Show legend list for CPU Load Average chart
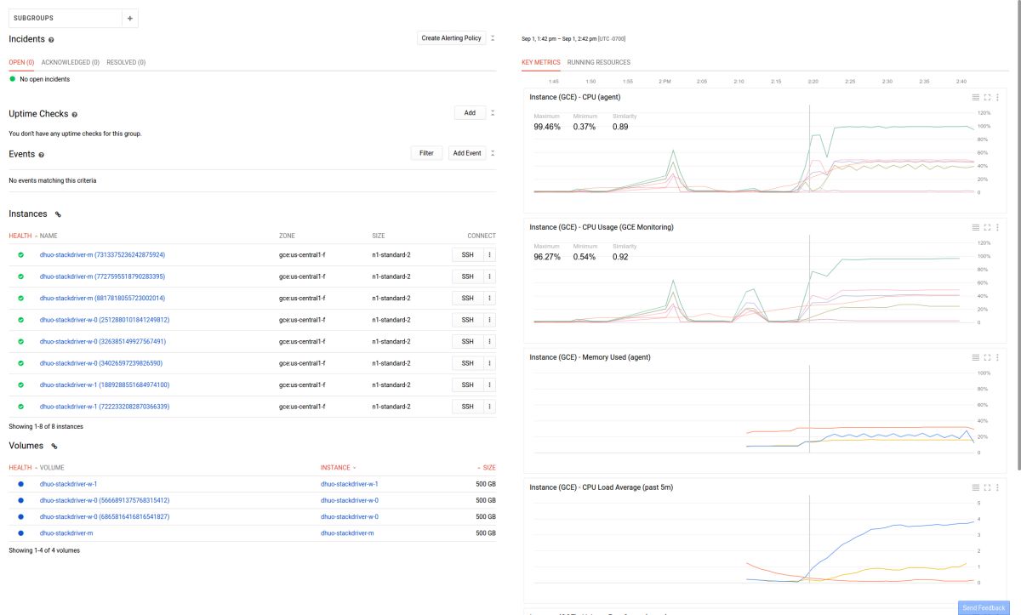The height and width of the screenshot is (615, 1021). 976,487
